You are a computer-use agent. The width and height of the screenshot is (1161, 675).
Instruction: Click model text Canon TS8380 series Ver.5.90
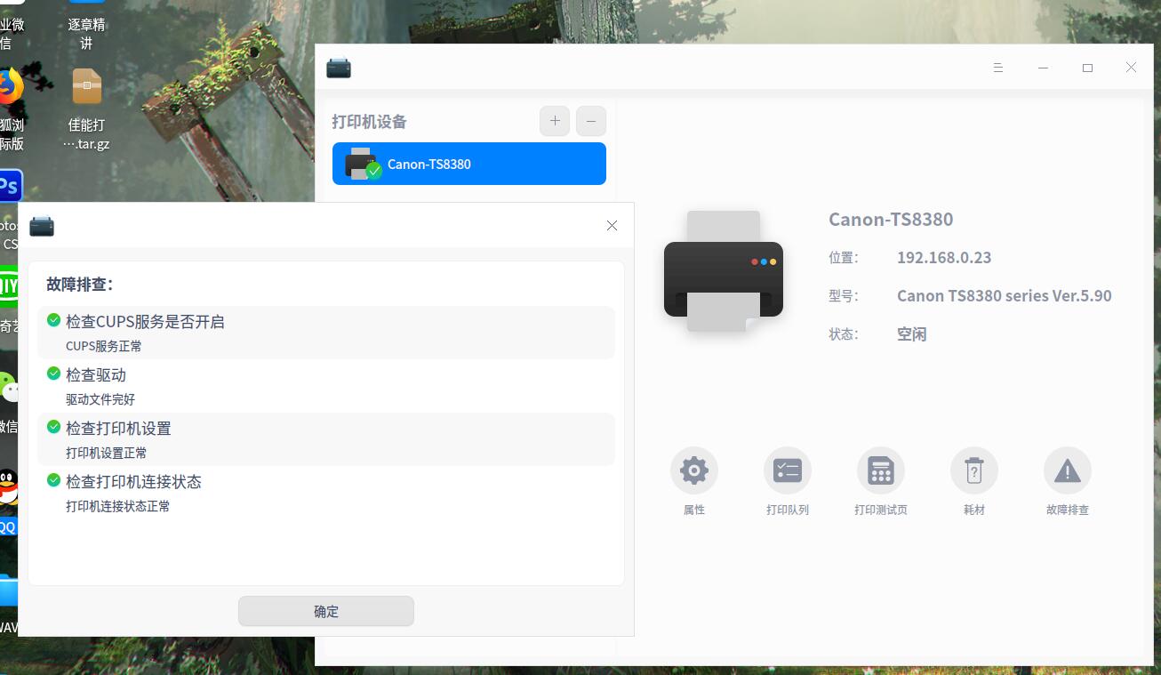click(1005, 296)
